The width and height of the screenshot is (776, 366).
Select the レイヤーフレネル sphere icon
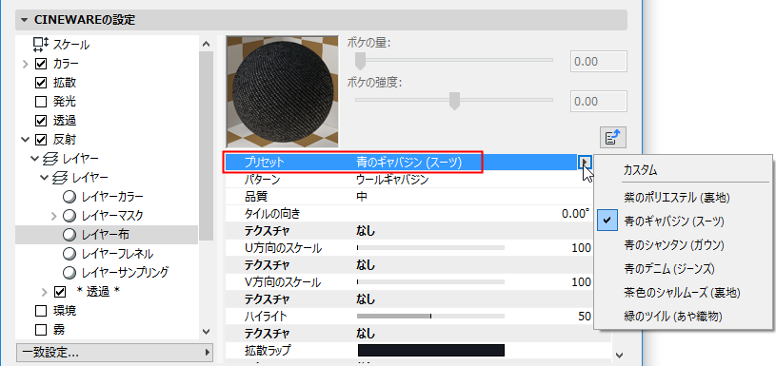pos(70,254)
